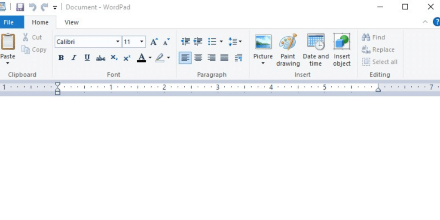The image size is (440, 220).
Task: Apply the black text color A
Action: pos(141,58)
